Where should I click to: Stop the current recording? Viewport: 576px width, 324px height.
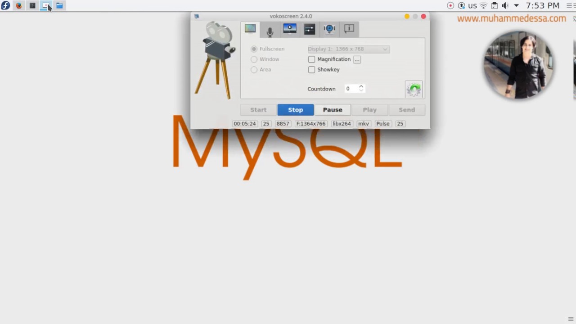tap(296, 110)
